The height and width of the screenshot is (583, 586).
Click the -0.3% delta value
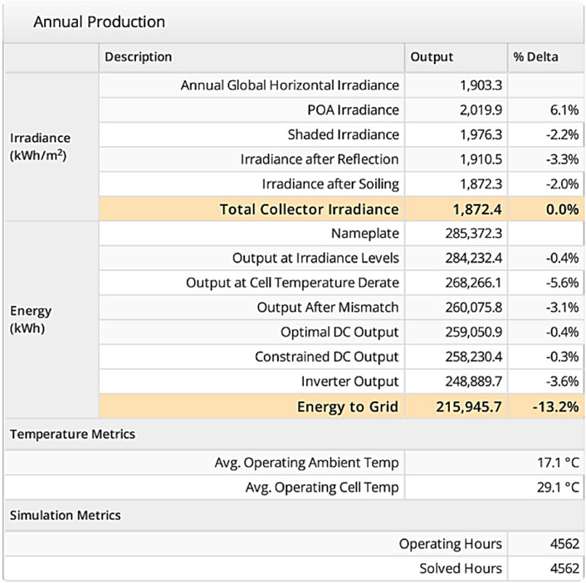tap(562, 357)
